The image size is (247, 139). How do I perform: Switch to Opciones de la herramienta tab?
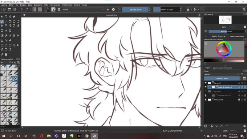click(x=223, y=68)
